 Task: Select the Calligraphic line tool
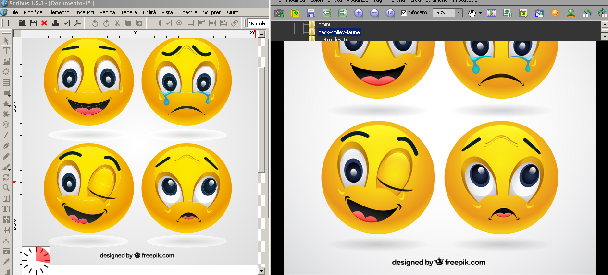point(6,167)
